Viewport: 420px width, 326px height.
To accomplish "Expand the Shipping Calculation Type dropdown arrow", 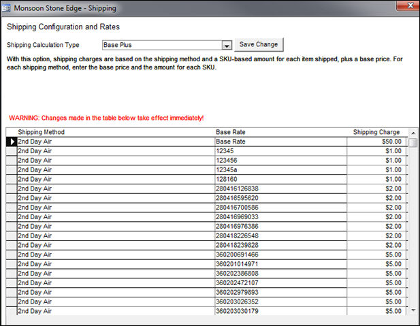I will pos(227,45).
